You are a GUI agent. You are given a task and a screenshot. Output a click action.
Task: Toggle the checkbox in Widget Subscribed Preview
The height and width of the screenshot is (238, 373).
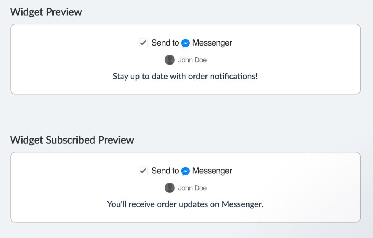coord(143,171)
